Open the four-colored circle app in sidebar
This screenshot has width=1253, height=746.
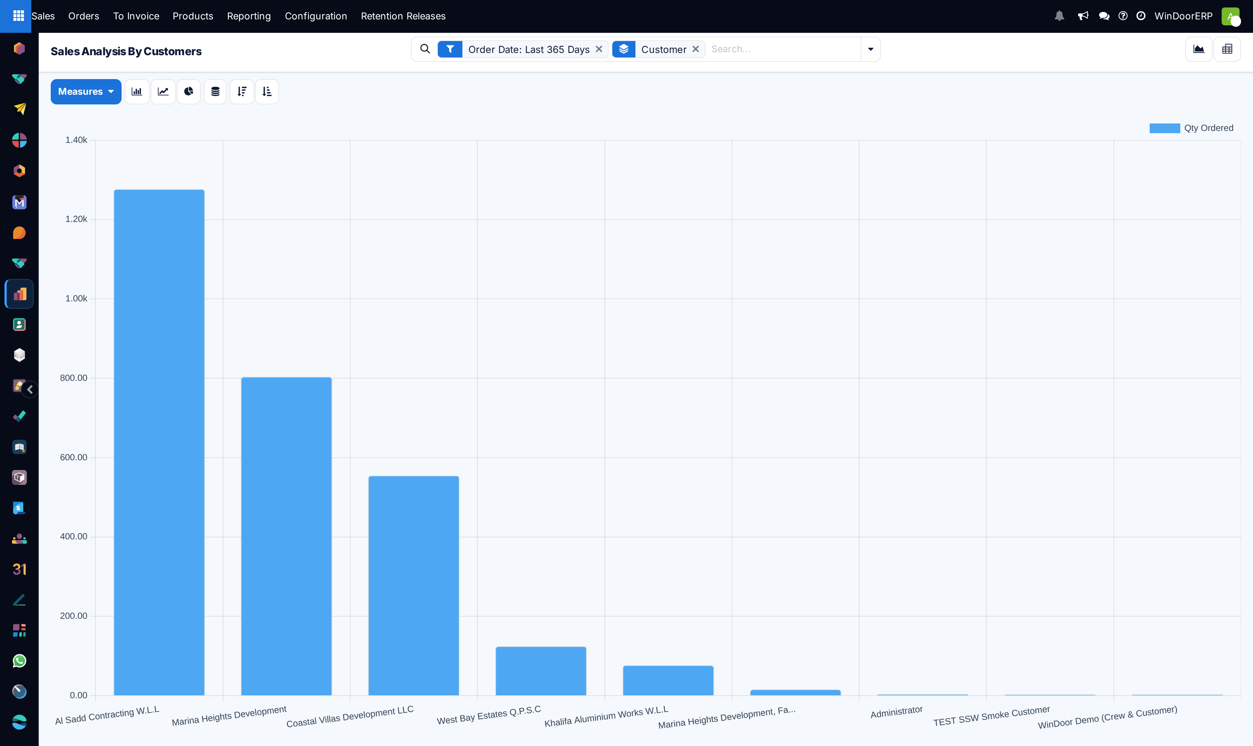pos(19,140)
